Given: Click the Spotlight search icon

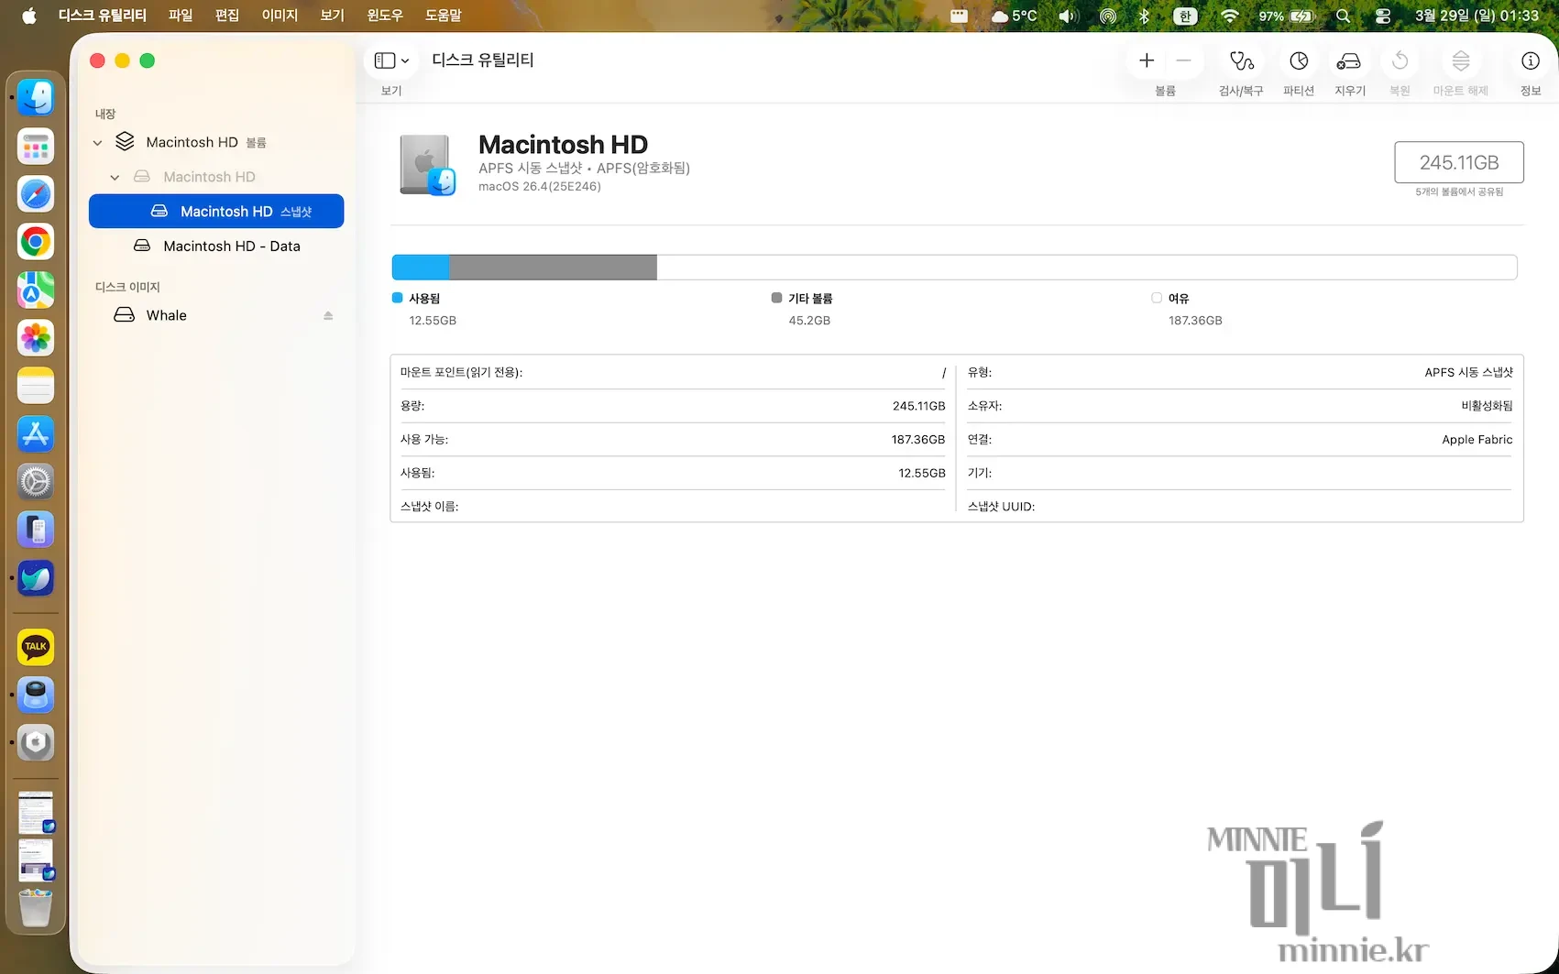Looking at the screenshot, I should pyautogui.click(x=1343, y=16).
